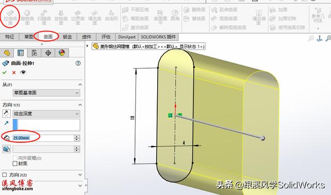This screenshot has height=195, width=331.
Task: Expand the 方向 2(2) section
Action: click(80, 175)
